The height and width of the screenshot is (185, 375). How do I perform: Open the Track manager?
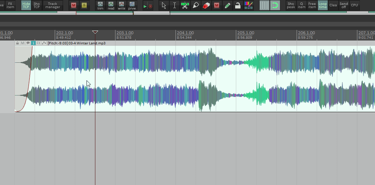(x=53, y=5)
